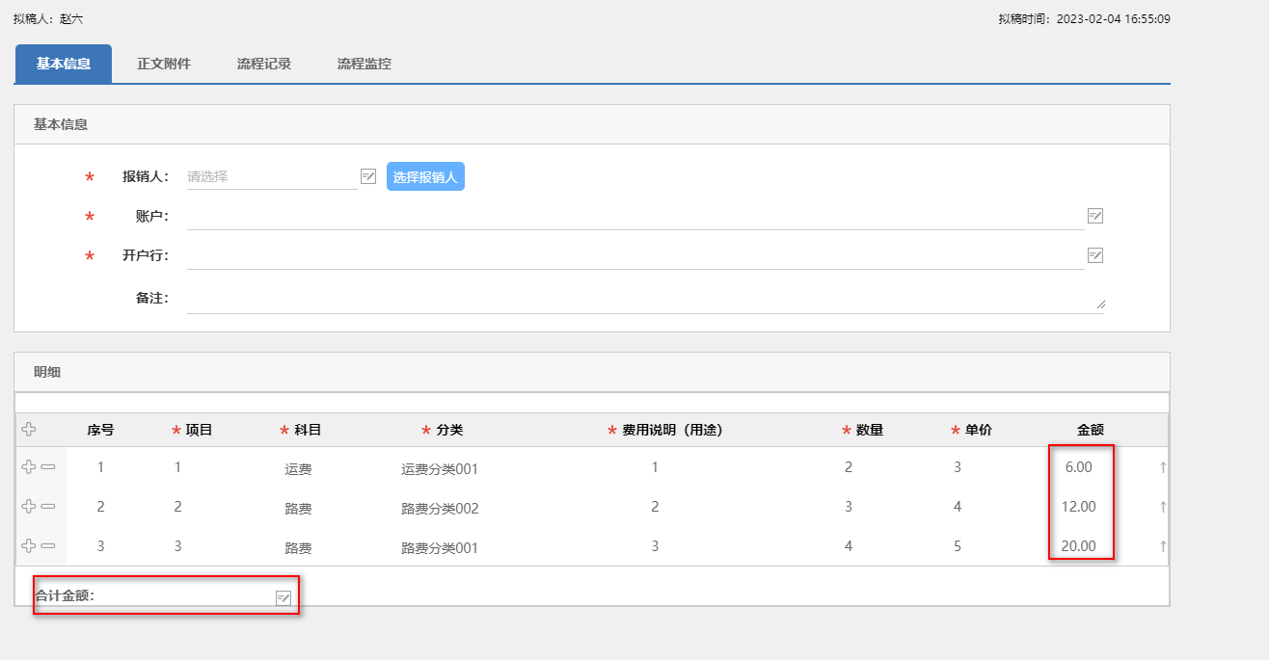Click edit icon next to 合计金额

283,597
